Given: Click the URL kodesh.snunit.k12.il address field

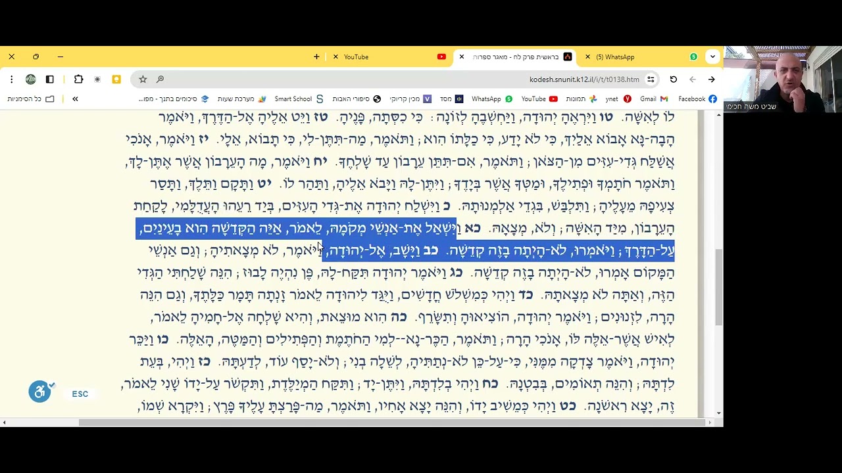Looking at the screenshot, I should tap(584, 79).
